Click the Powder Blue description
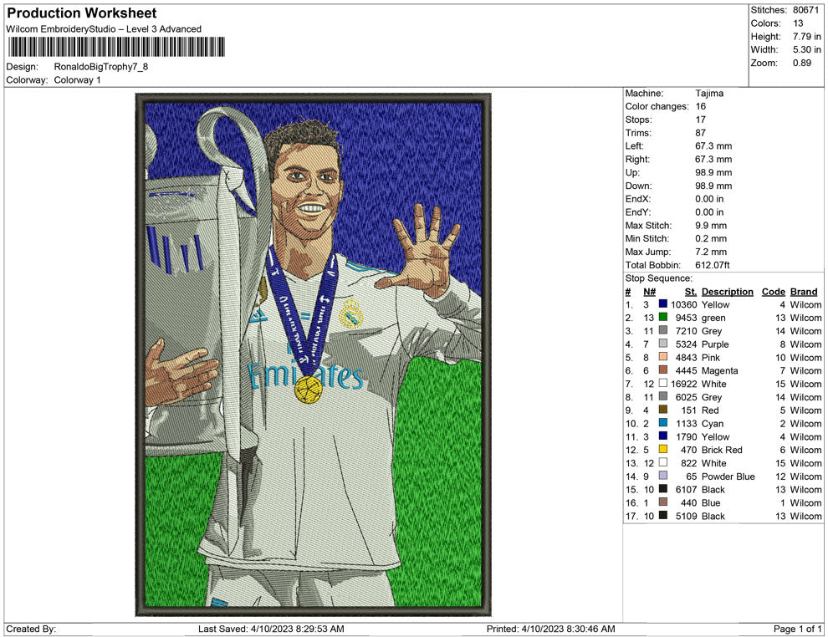Viewport: 828px width, 637px height. [728, 476]
